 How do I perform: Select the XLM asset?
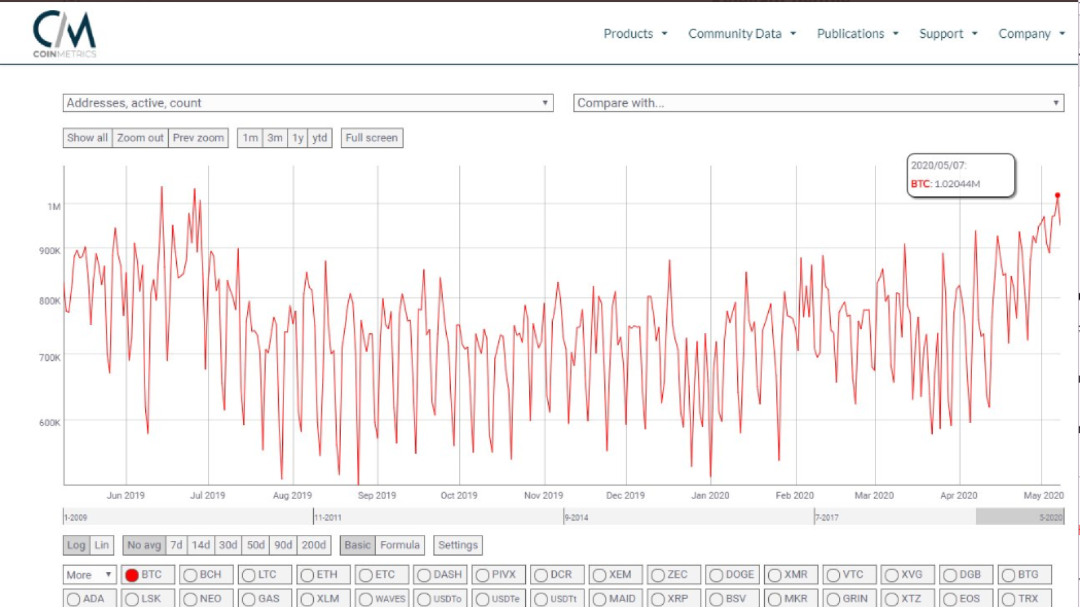tap(323, 598)
